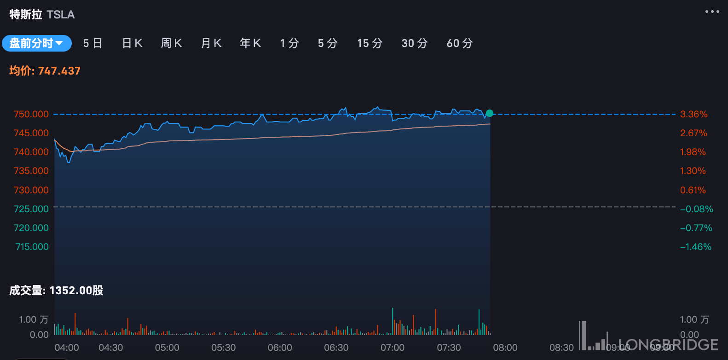Viewport: 728px width, 360px height.
Task: Switch to the 月K chart tab
Action: tap(211, 43)
